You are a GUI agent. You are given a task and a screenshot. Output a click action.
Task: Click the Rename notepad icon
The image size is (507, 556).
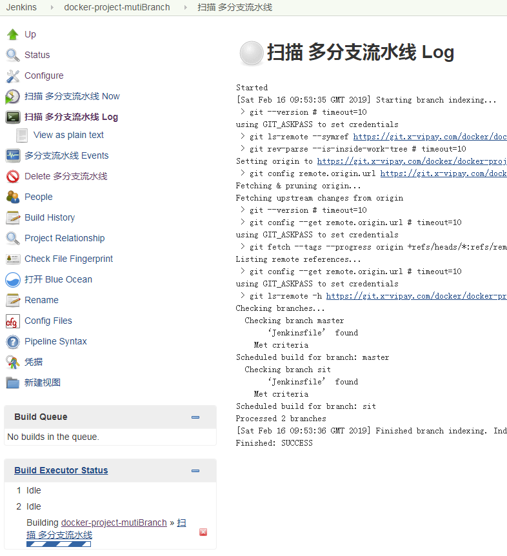[x=13, y=300]
